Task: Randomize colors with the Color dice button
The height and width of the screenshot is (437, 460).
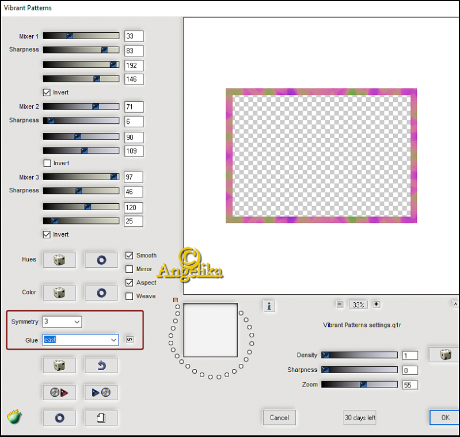Action: coord(59,292)
